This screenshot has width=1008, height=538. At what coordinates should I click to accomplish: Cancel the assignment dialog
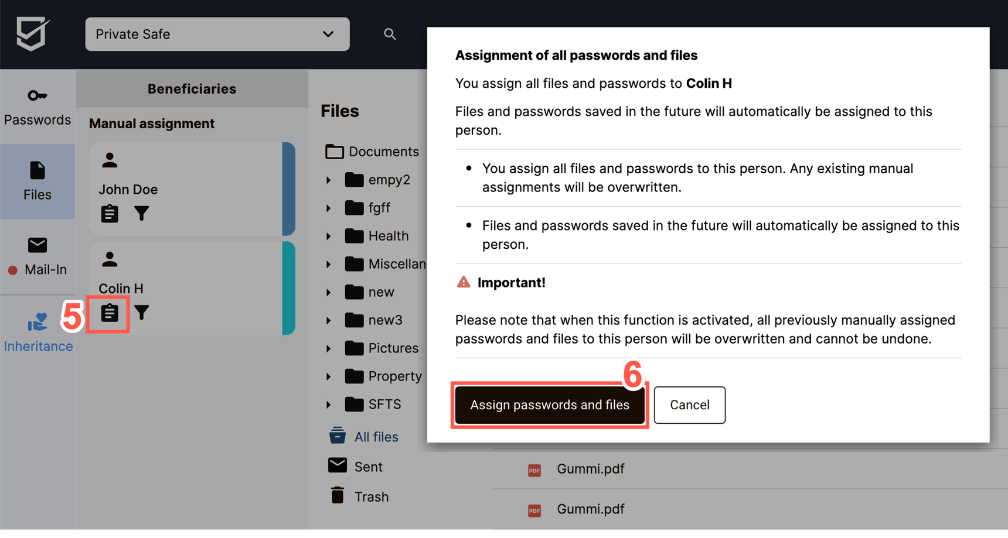[x=689, y=405]
